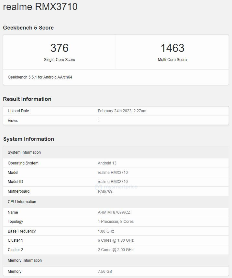This screenshot has height=278, width=232.
Task: Click the 6 Cores @ 1.80 GHz value
Action: pos(116,240)
